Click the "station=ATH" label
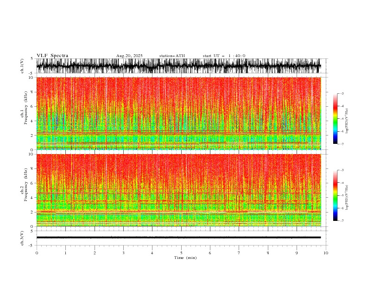The image size is (367, 284). click(172, 56)
